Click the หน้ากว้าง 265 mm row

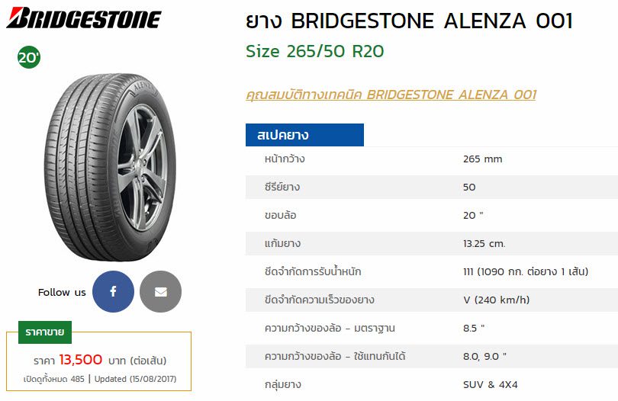pos(431,159)
